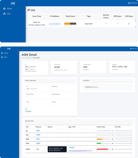Click the HTTPS badge on port 443
The image size is (138, 158).
point(38,135)
